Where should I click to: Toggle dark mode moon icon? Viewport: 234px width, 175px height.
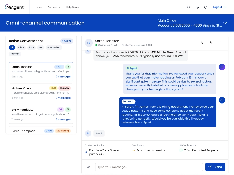pos(197,7)
